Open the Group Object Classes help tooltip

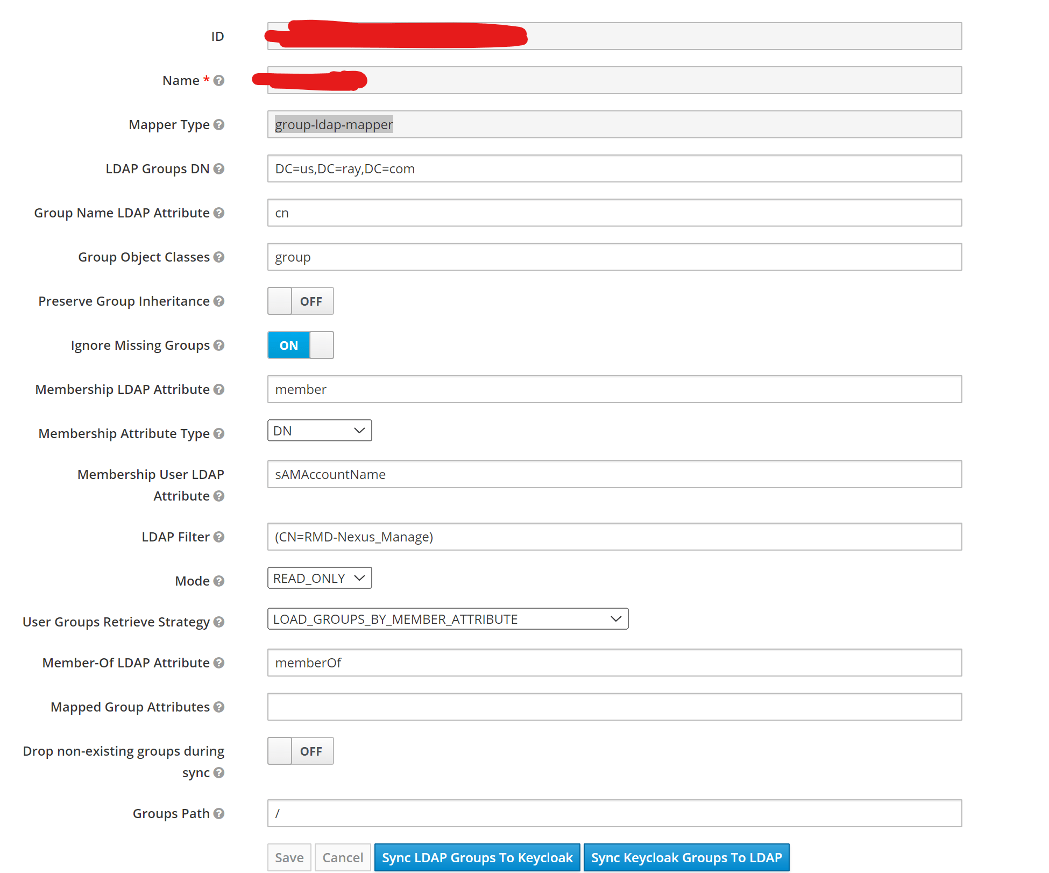(x=219, y=257)
